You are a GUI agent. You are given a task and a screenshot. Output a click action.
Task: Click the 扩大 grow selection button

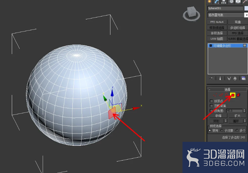pyautogui.click(x=238, y=116)
